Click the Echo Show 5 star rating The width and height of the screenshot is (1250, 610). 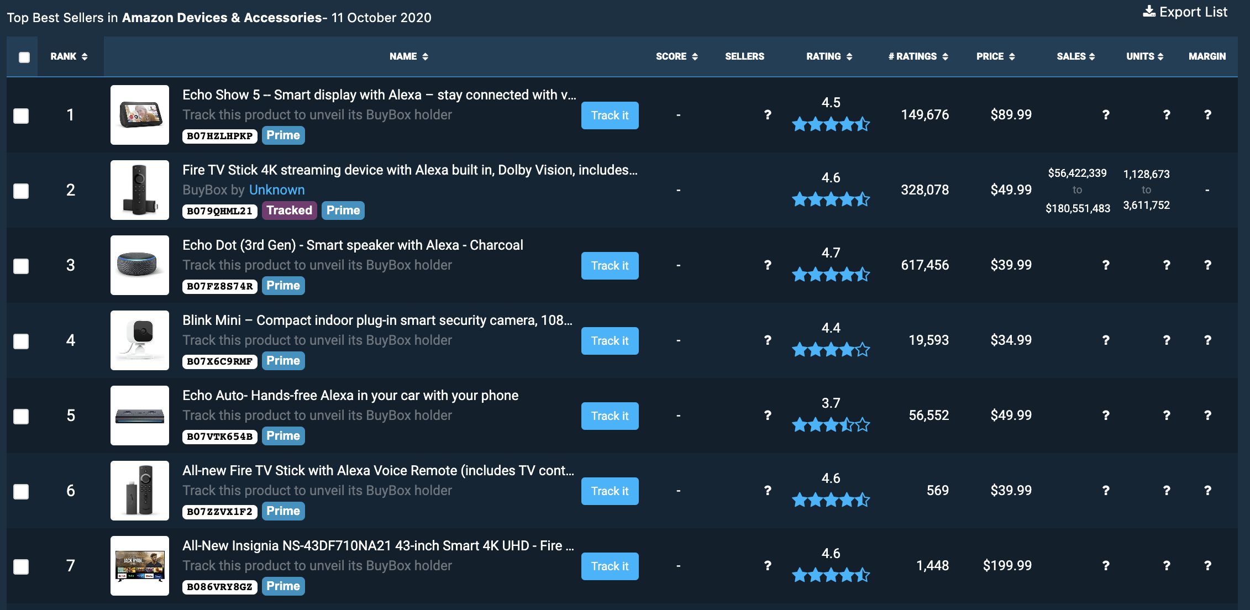831,124
